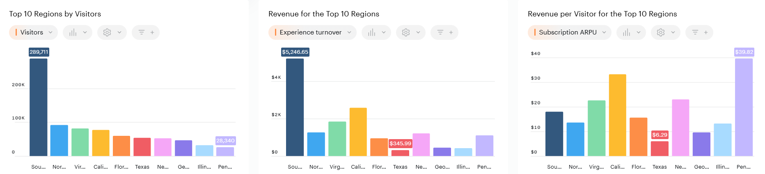Click the 28,340 visitors lavender bar
The height and width of the screenshot is (174, 765).
(225, 151)
